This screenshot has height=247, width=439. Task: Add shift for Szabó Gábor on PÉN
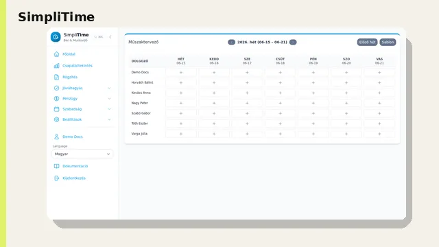click(313, 113)
